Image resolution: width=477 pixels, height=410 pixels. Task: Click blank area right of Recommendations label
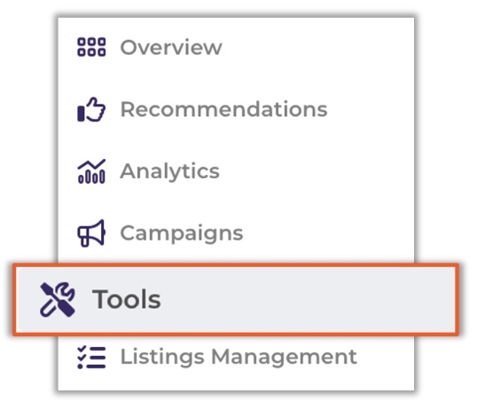coord(371,109)
